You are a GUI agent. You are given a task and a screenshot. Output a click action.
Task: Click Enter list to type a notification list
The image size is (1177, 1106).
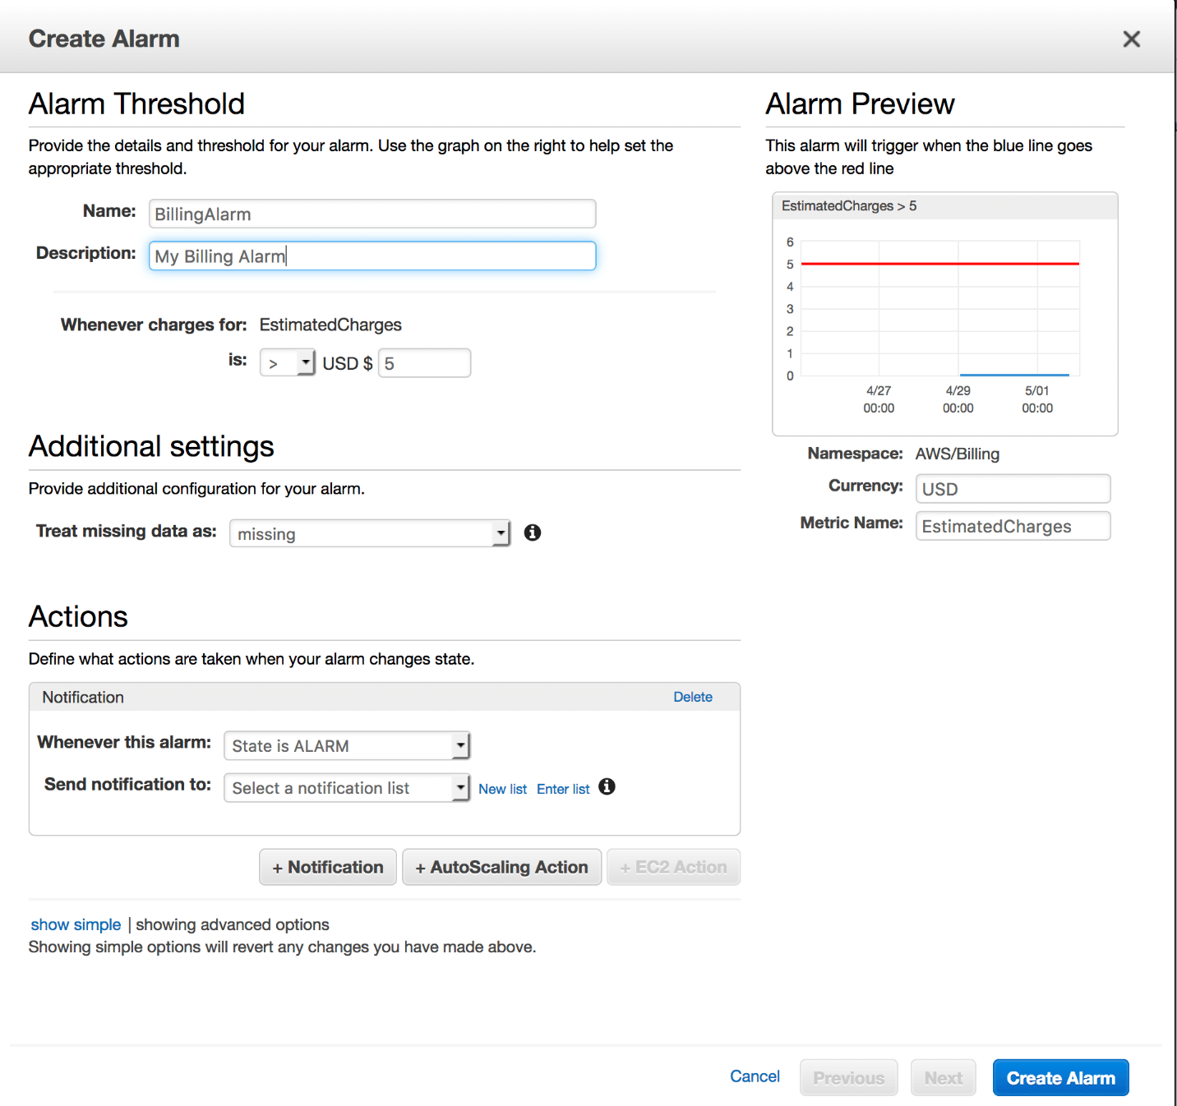click(563, 788)
